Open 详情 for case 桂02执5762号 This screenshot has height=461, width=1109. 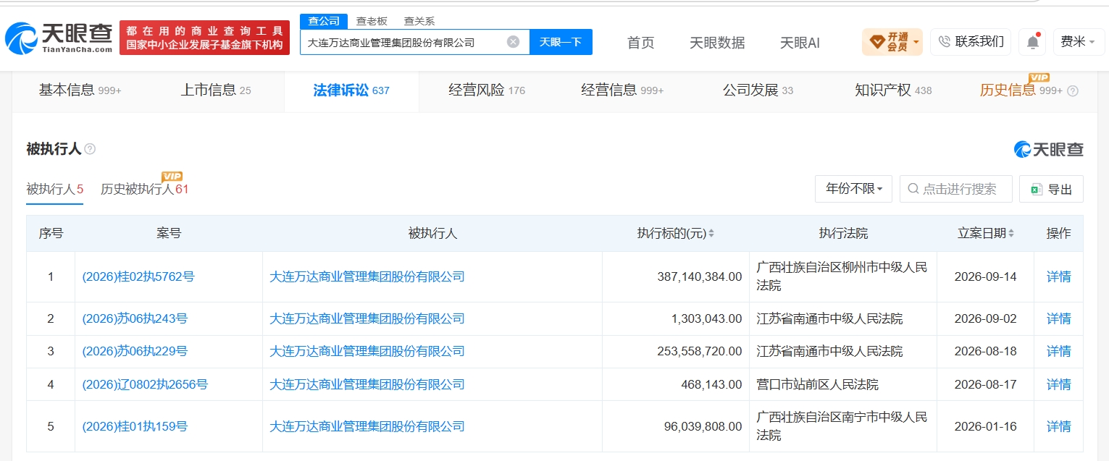[x=1058, y=276]
